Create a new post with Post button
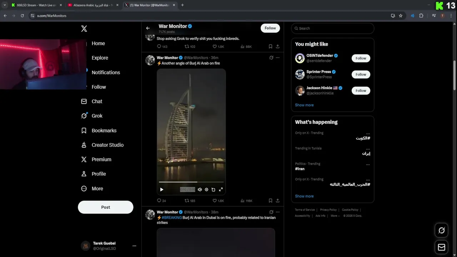This screenshot has width=457, height=257. click(x=106, y=207)
